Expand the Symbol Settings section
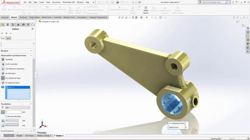The width and height of the screenshot is (250, 140). [x=31, y=131]
